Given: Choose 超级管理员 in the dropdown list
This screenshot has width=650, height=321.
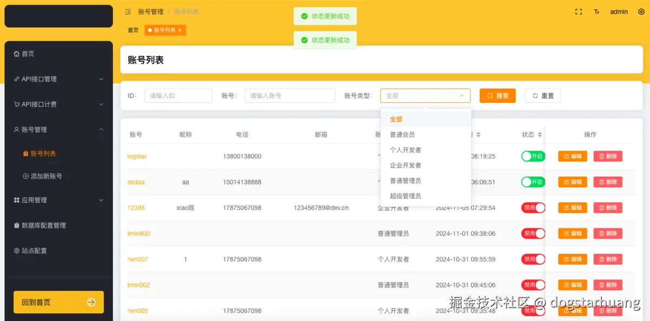Looking at the screenshot, I should tap(426, 196).
